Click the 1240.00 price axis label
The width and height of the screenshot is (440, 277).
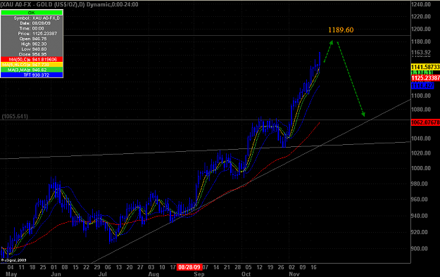pos(421,4)
